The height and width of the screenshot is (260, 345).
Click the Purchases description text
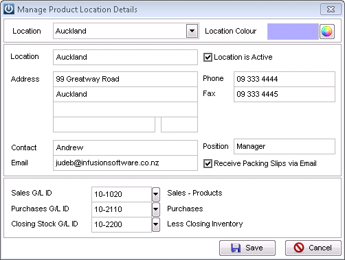[185, 209]
